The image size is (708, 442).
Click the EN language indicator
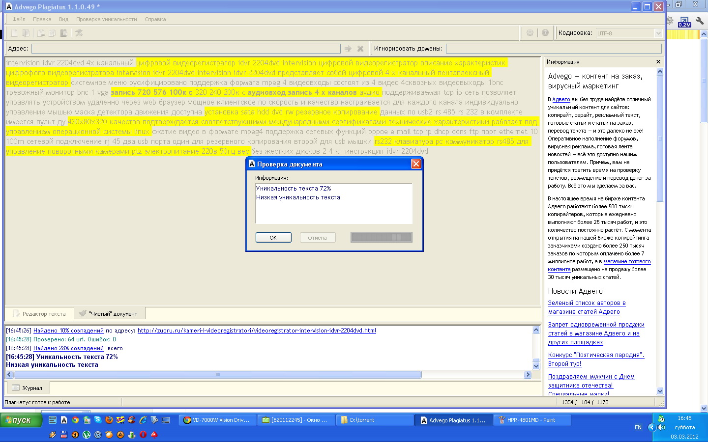click(x=638, y=427)
